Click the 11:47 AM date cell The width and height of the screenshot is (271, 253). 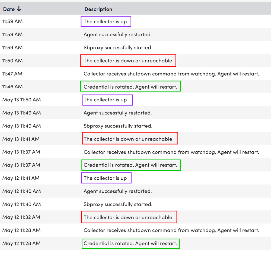[x=12, y=74]
